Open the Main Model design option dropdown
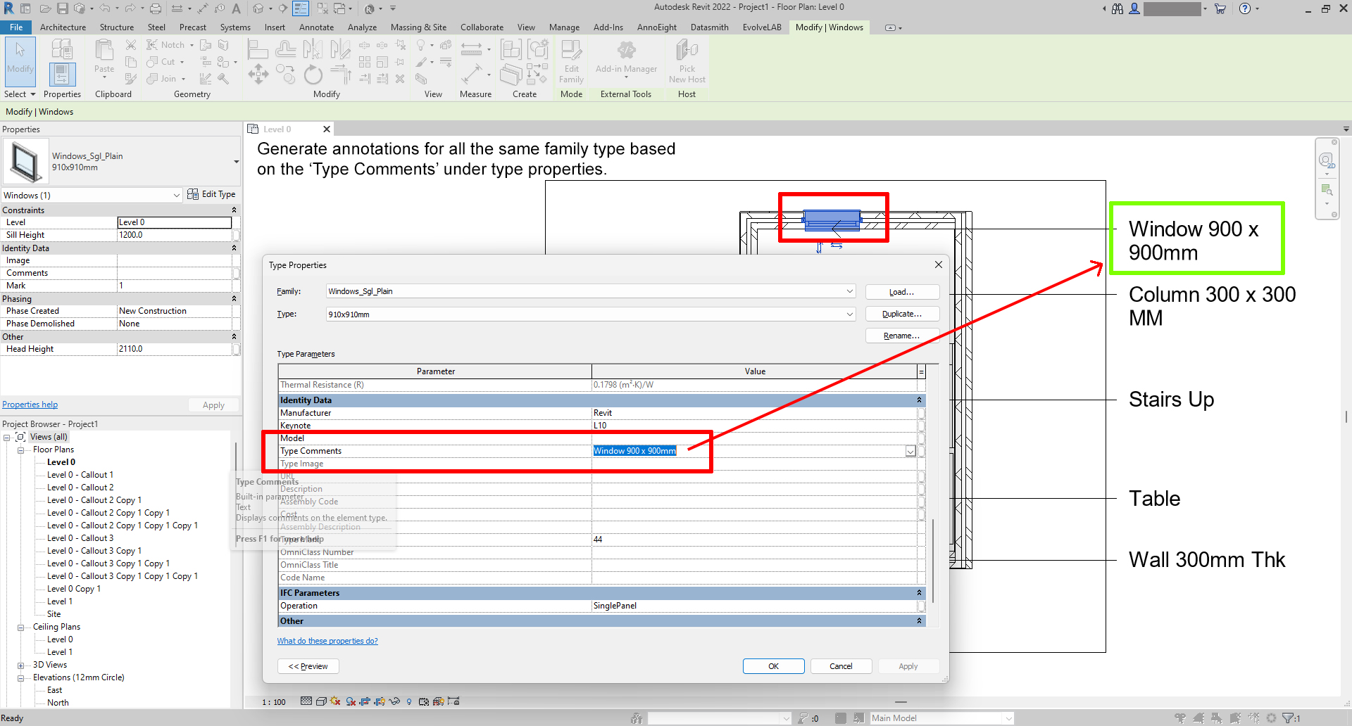This screenshot has width=1352, height=726. [1009, 718]
